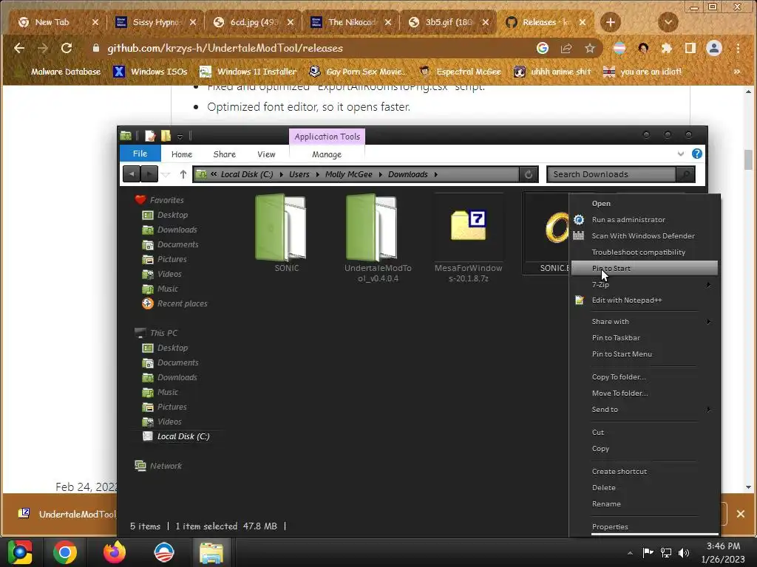Click Explorer's refresh button beside address bar
This screenshot has height=567, width=757.
point(529,174)
